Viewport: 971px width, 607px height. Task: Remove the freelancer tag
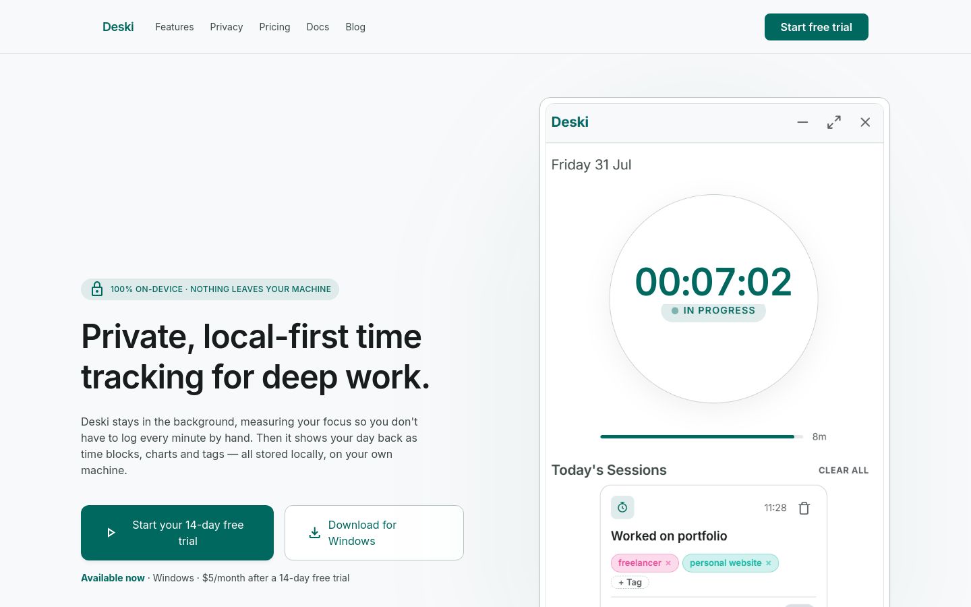pos(668,563)
